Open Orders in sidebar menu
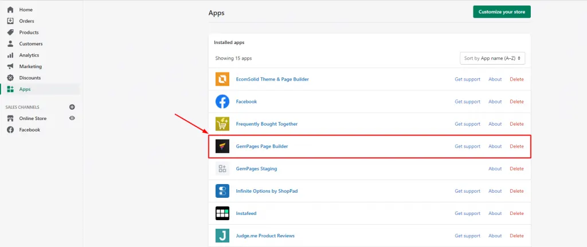The width and height of the screenshot is (587, 247). pos(26,21)
